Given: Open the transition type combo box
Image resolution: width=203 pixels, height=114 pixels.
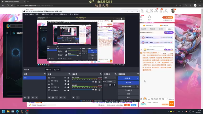Looking at the screenshot, I should click(x=110, y=78).
